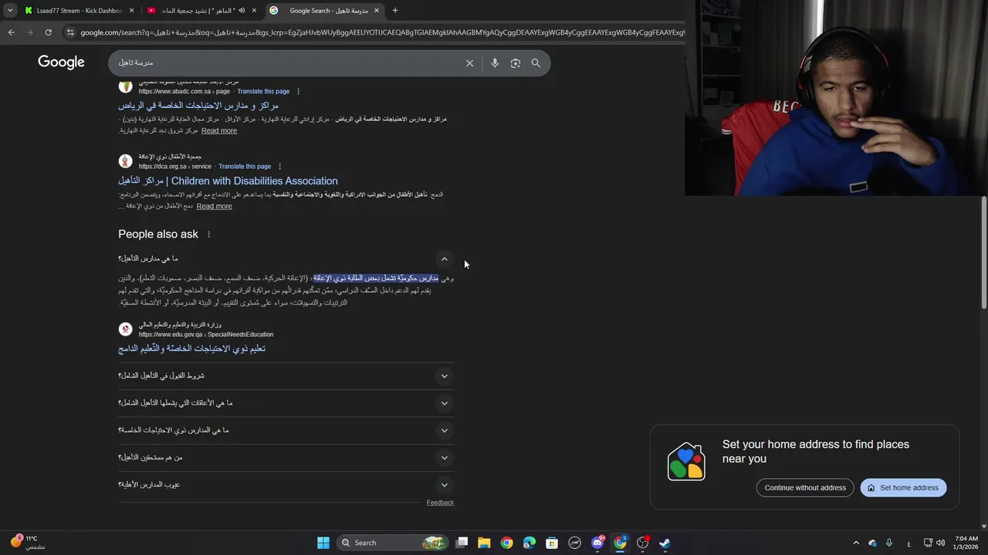Mute the YouTube tab via speaker icon
The height and width of the screenshot is (555, 988).
tap(242, 11)
